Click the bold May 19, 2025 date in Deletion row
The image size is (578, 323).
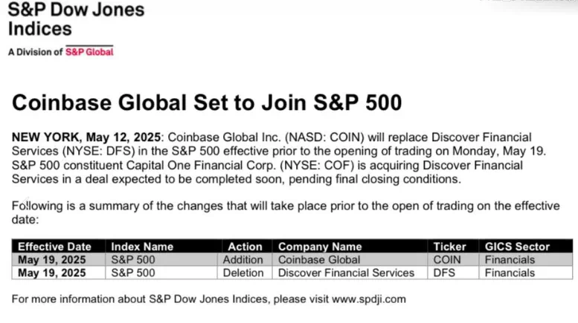51,273
